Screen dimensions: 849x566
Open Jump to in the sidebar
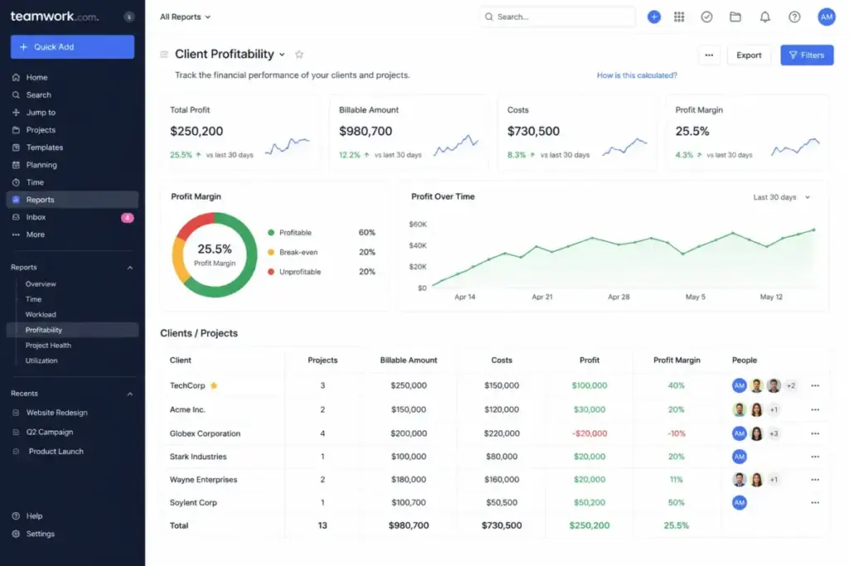pos(72,113)
